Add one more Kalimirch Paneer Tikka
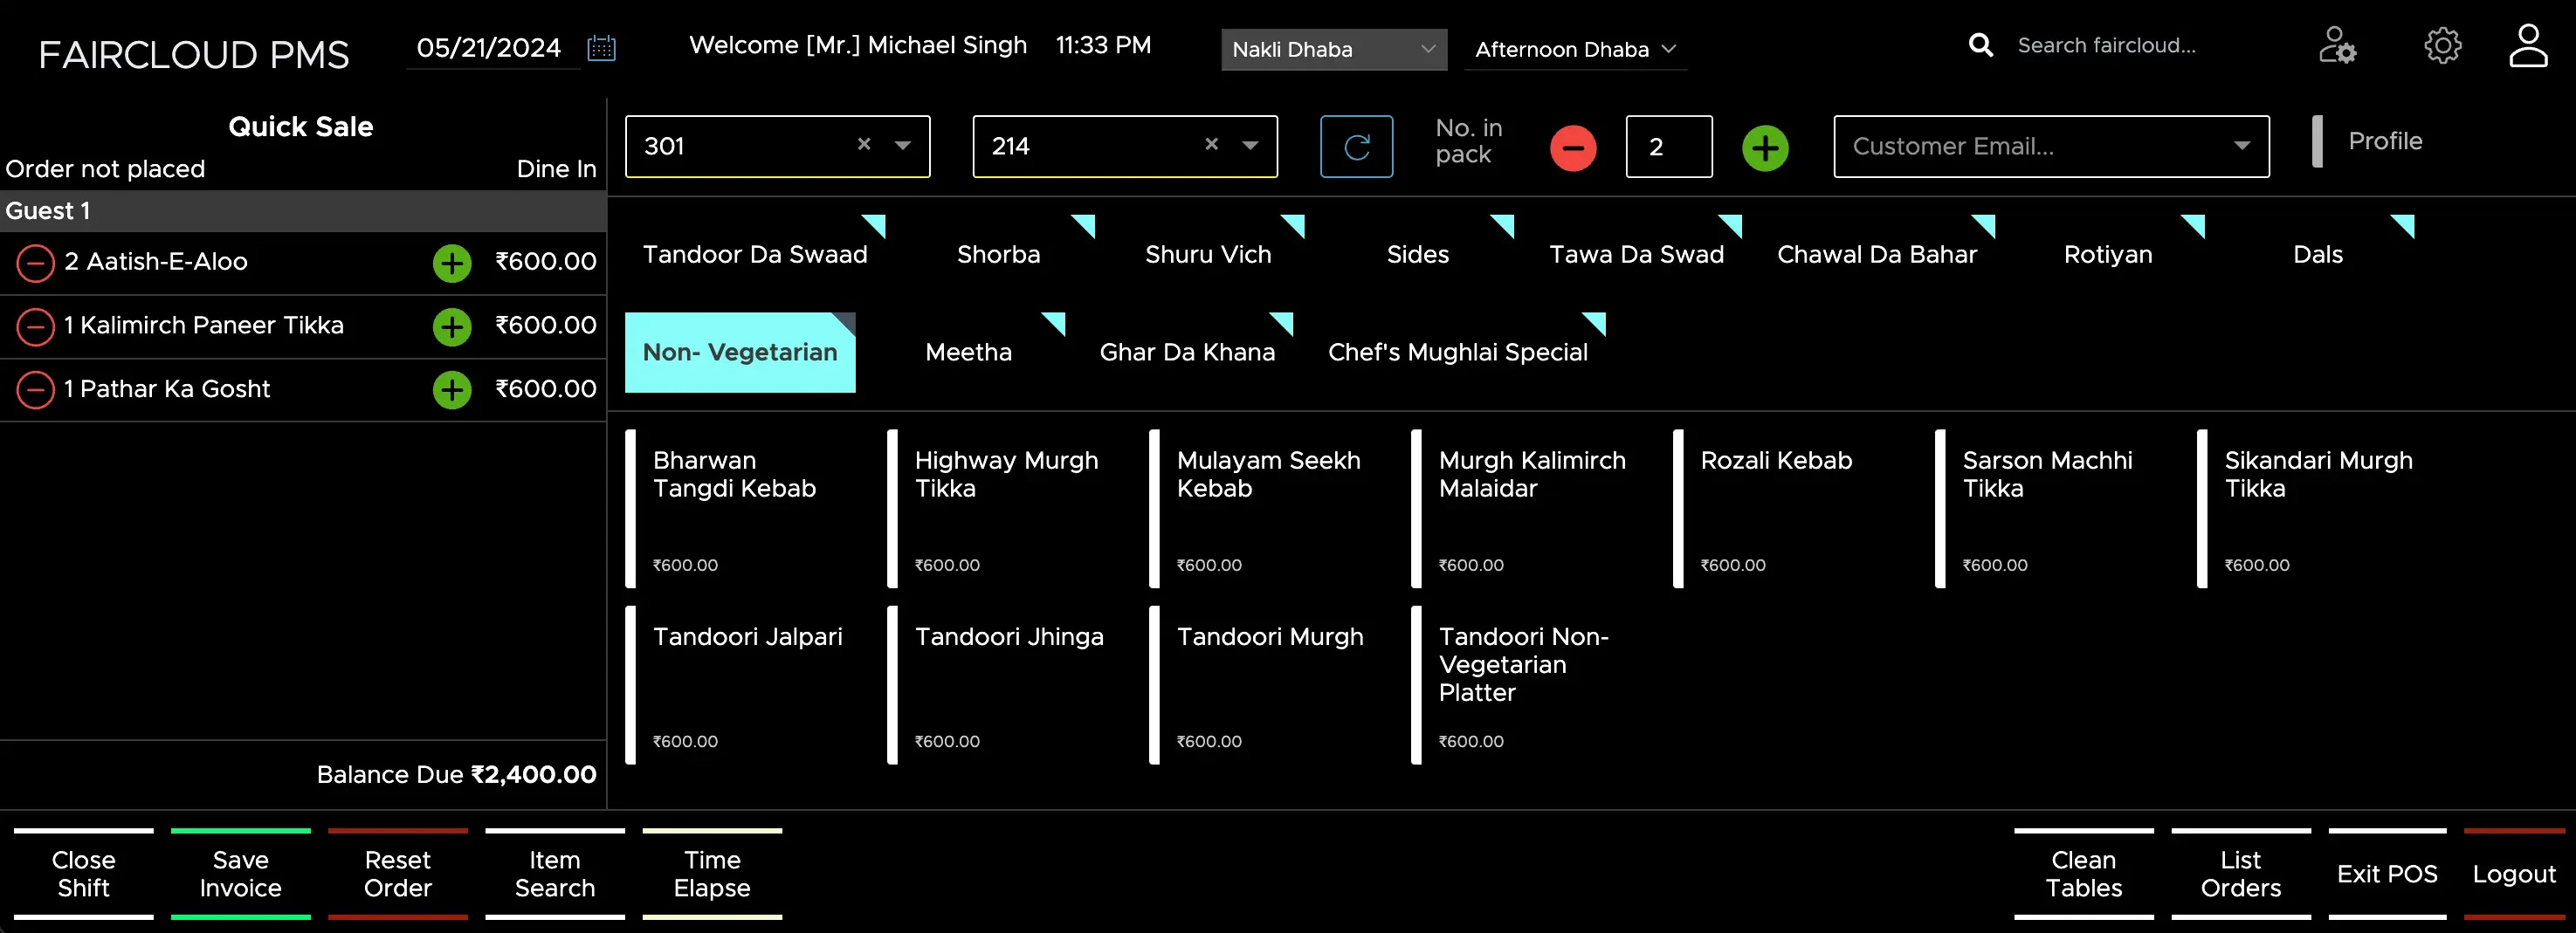The height and width of the screenshot is (933, 2576). click(x=452, y=327)
